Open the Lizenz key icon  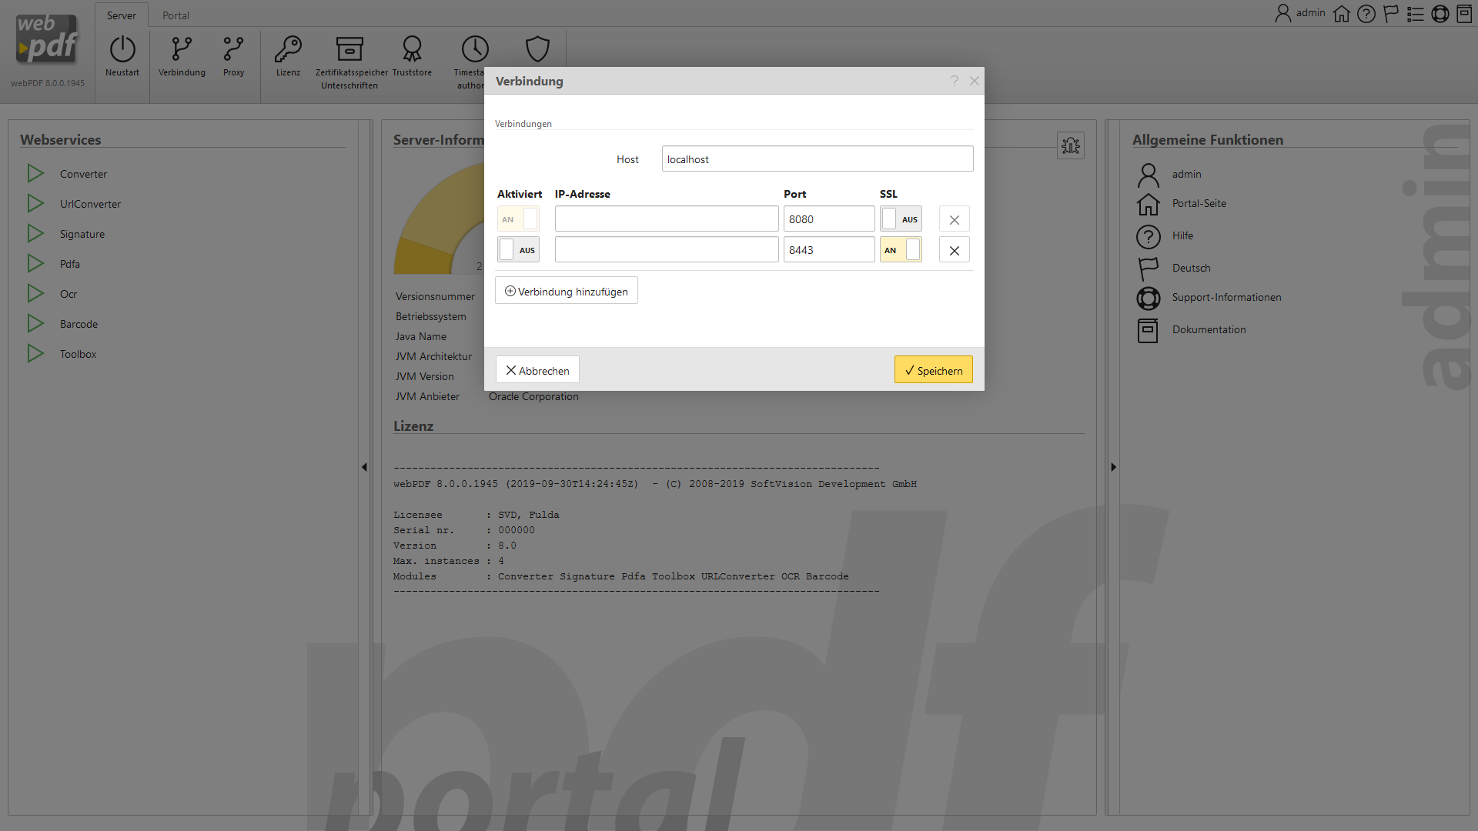coord(288,49)
